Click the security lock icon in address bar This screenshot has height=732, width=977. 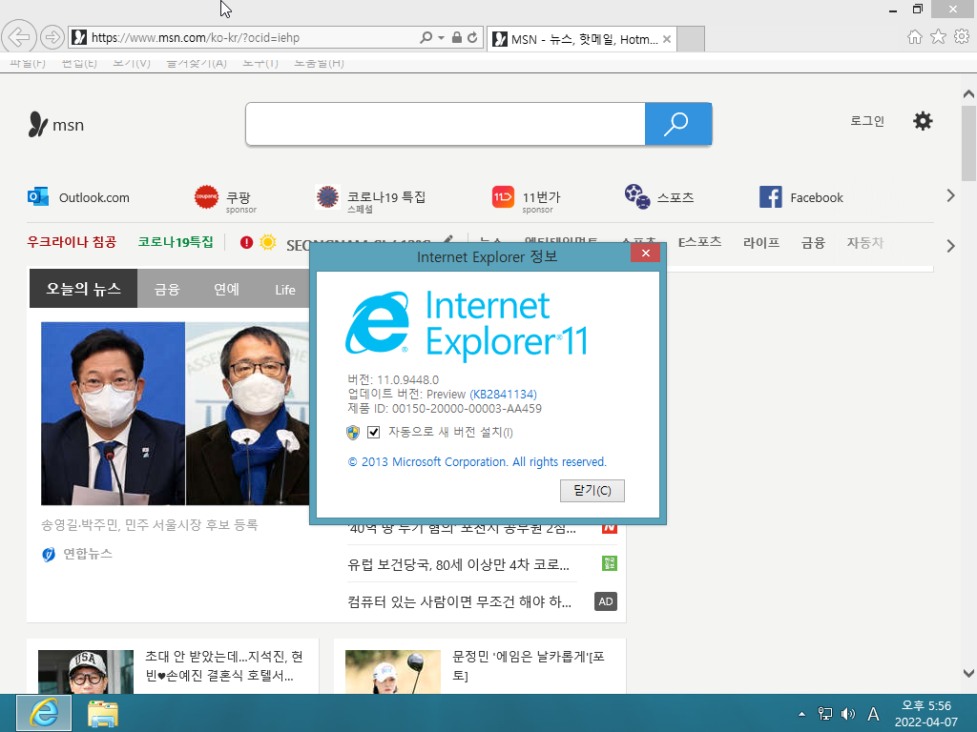click(x=457, y=37)
